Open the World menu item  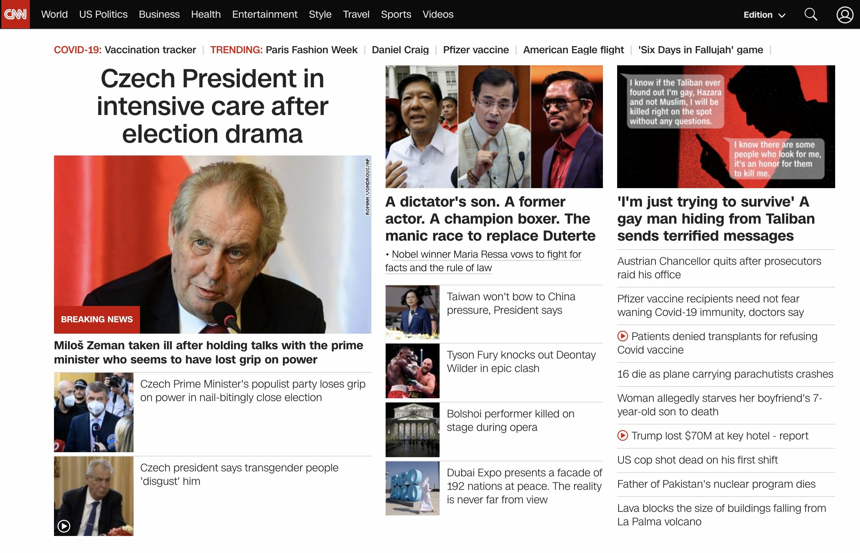click(54, 14)
